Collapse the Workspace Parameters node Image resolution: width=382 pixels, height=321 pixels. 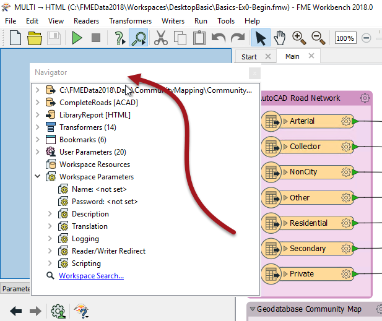tap(38, 176)
